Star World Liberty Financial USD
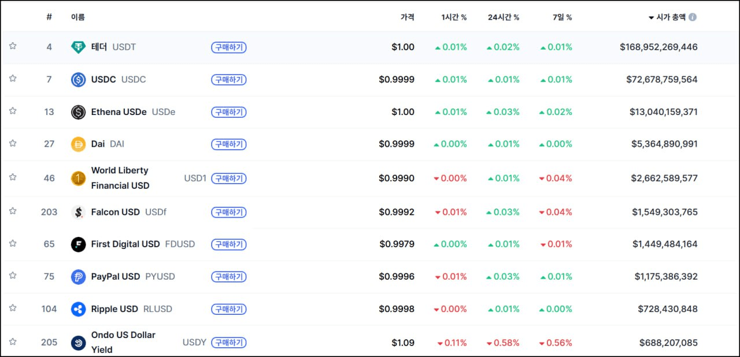This screenshot has height=357, width=740. tap(13, 177)
